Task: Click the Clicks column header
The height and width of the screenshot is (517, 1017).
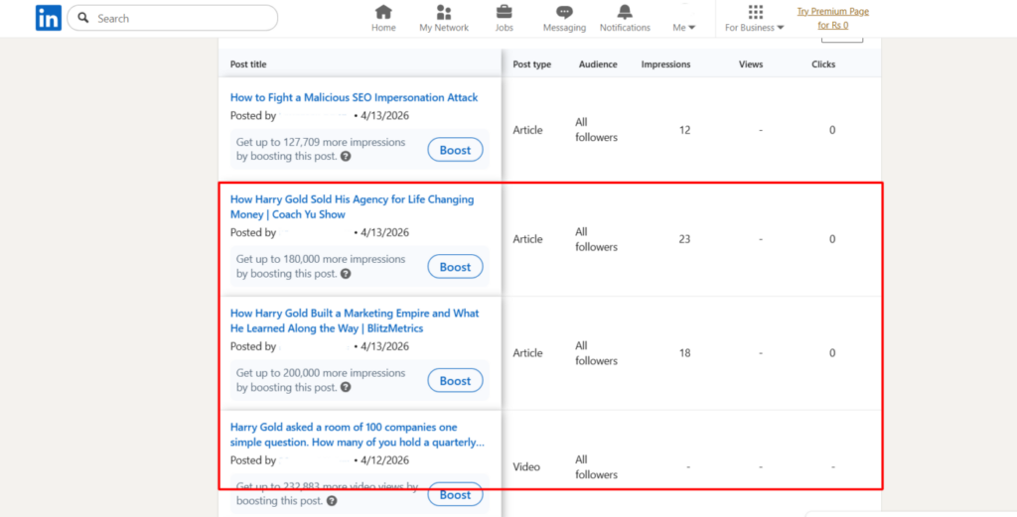Action: (823, 65)
